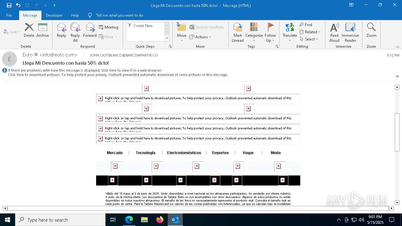Click the taskbar search box
Image resolution: width=402 pixels, height=226 pixels.
pyautogui.click(x=60, y=220)
